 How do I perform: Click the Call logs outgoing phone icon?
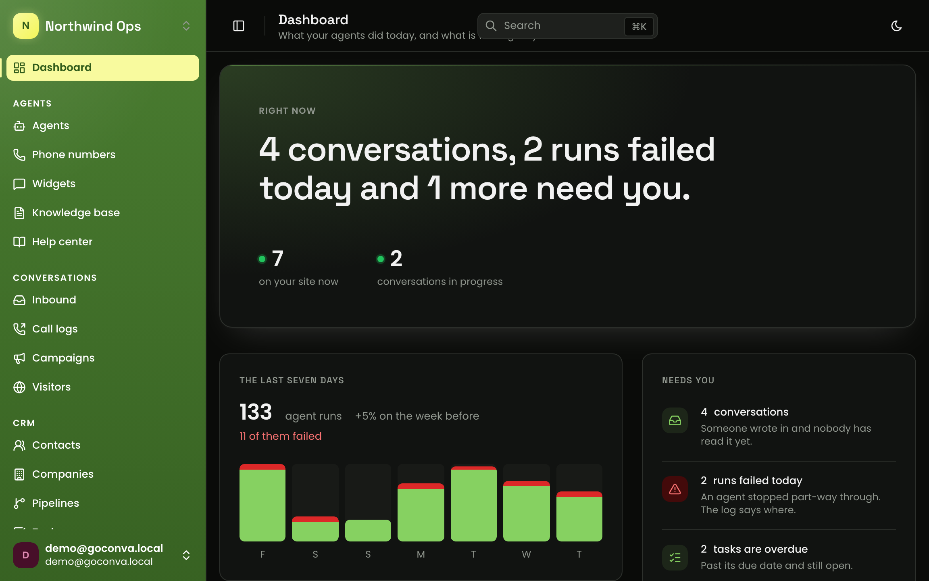click(19, 329)
